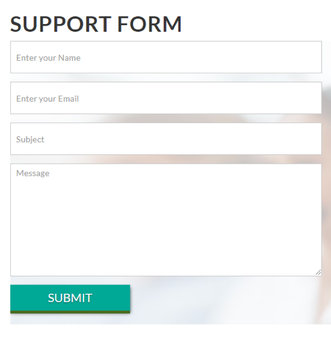Click the "Enter your Name" placeholder text

[48, 58]
